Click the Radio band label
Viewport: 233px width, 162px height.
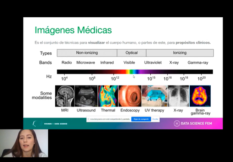tap(67, 62)
